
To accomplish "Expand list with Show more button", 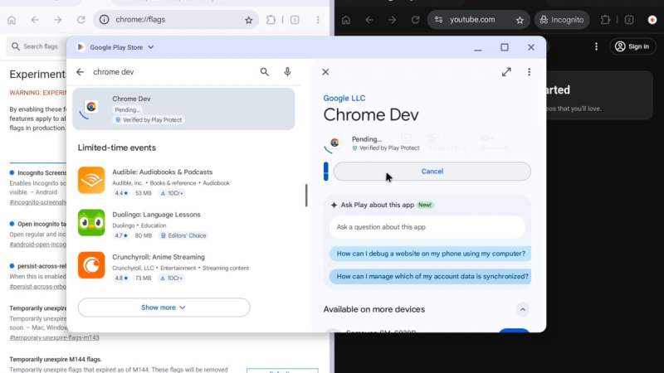I will 164,308.
